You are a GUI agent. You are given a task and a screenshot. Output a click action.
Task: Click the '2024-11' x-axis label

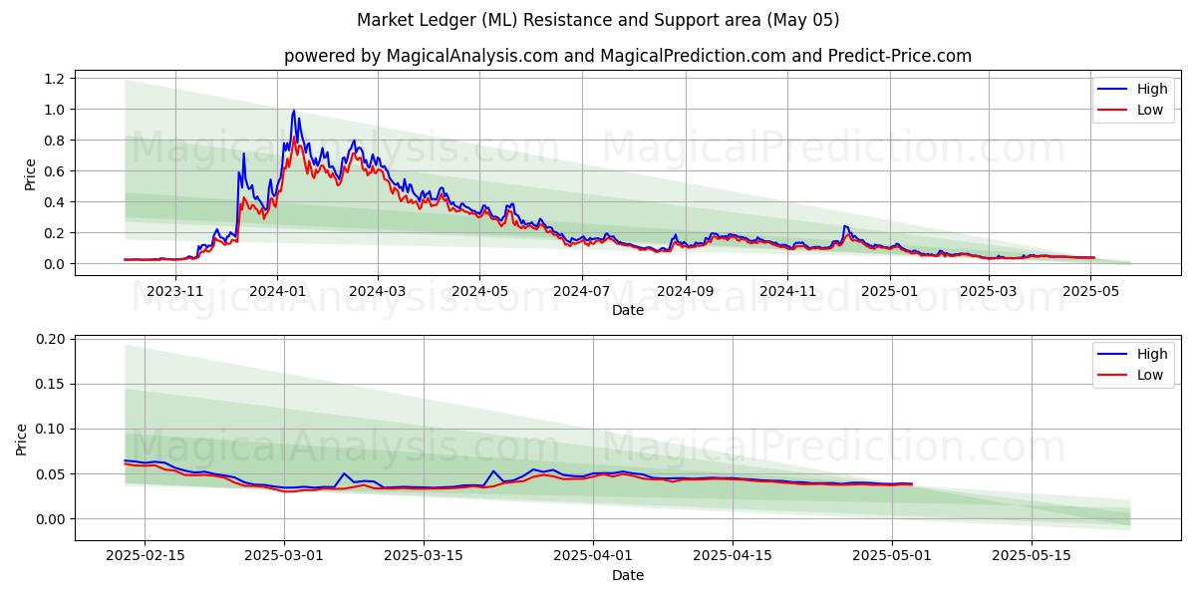[787, 291]
